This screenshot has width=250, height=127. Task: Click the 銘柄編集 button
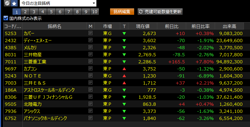[122, 12]
